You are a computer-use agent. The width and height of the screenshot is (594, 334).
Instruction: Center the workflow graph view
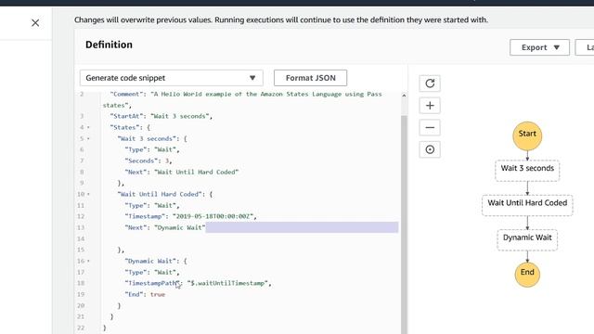430,149
